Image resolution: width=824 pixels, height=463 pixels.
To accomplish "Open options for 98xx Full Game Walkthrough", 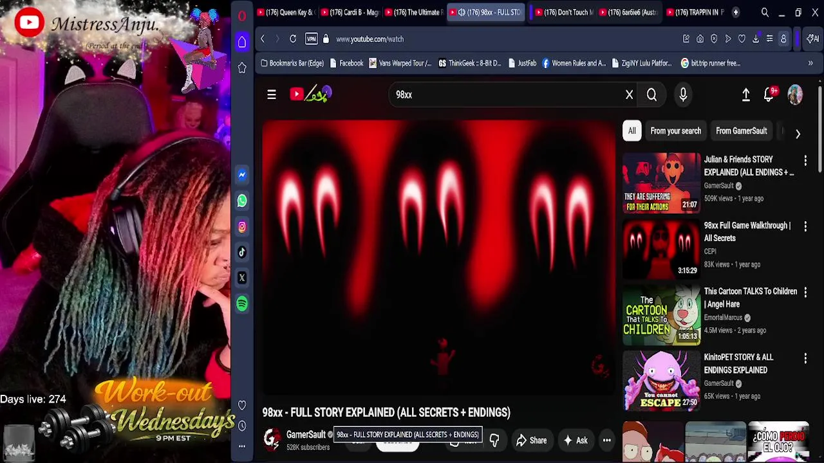I will coord(805,226).
